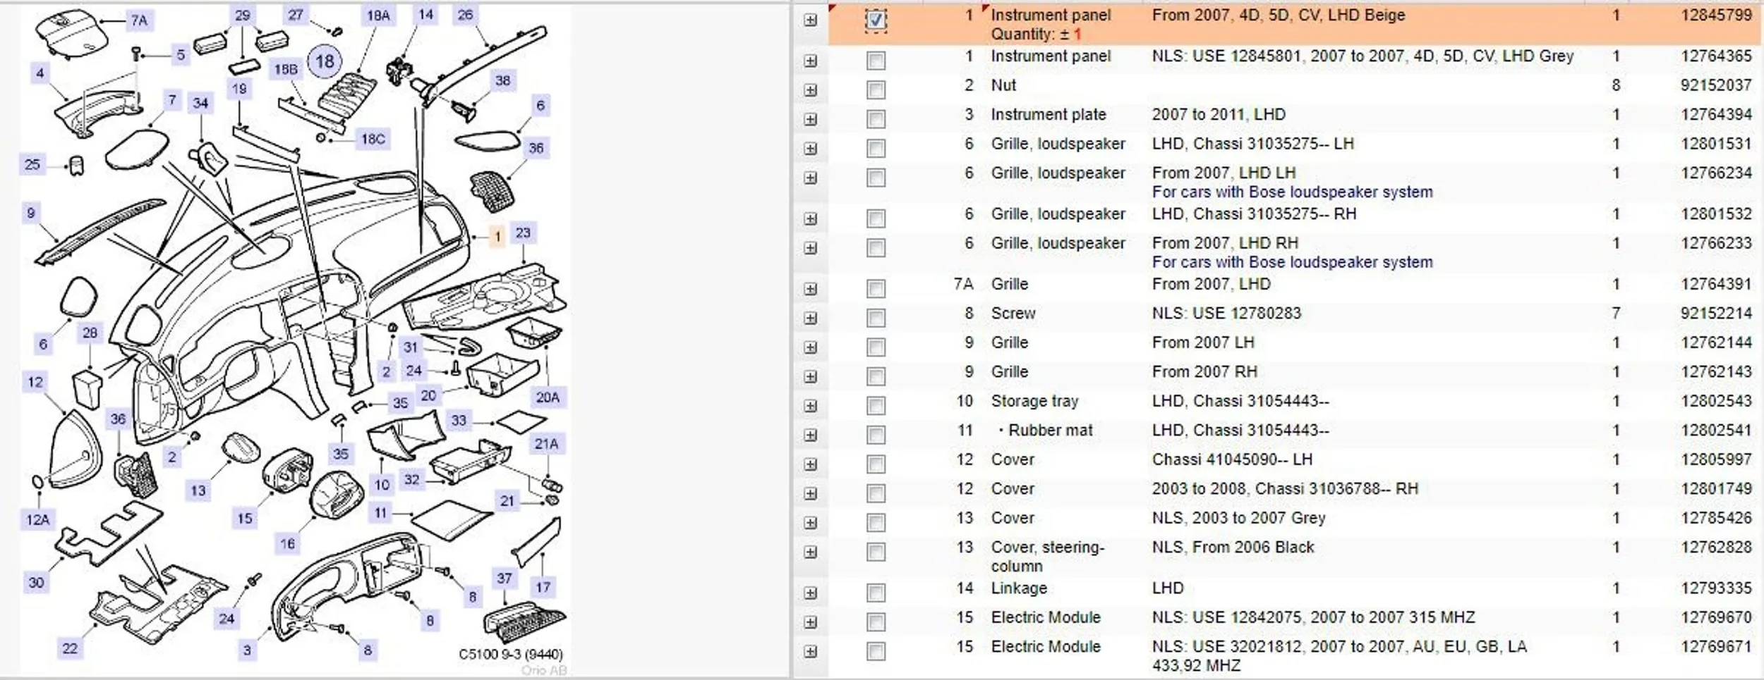Image resolution: width=1764 pixels, height=680 pixels.
Task: Open the Bose loudspeaker note under part 12766234
Action: tap(1292, 192)
